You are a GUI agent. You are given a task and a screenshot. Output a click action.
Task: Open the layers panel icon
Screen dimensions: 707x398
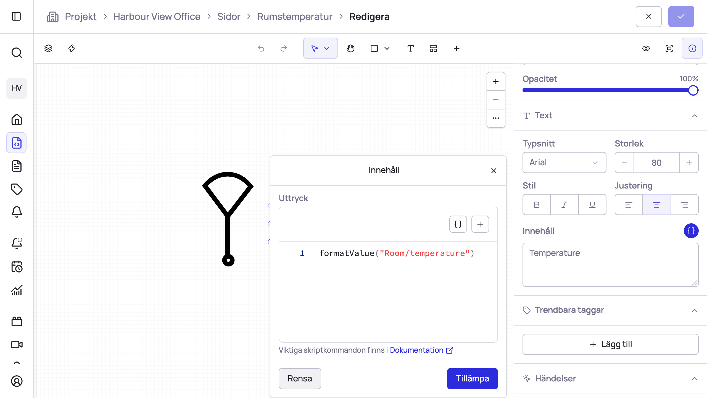click(48, 48)
